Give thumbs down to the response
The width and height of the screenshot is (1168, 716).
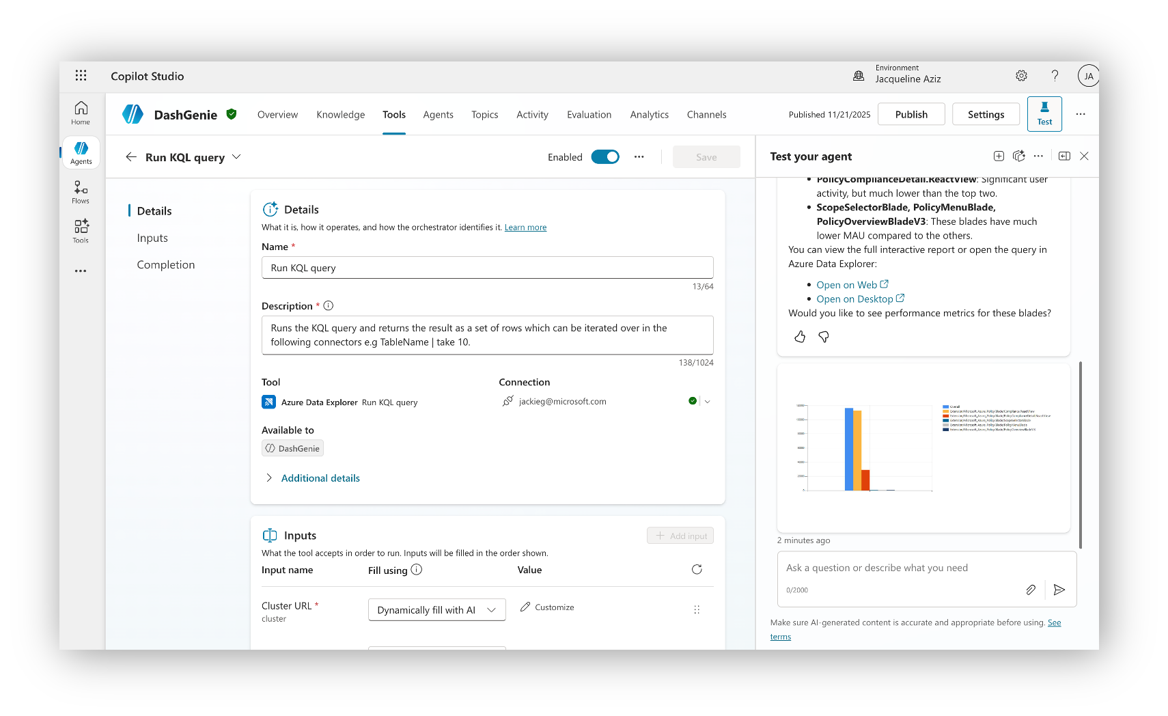pos(824,337)
